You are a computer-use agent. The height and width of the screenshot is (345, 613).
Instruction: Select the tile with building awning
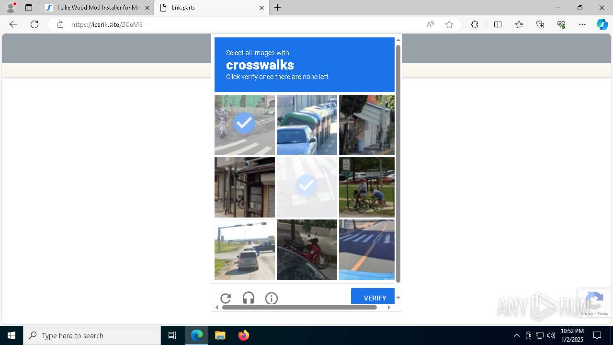pyautogui.click(x=367, y=125)
